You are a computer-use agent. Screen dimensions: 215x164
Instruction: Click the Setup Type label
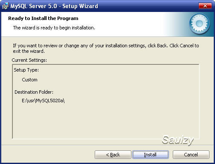(26, 70)
